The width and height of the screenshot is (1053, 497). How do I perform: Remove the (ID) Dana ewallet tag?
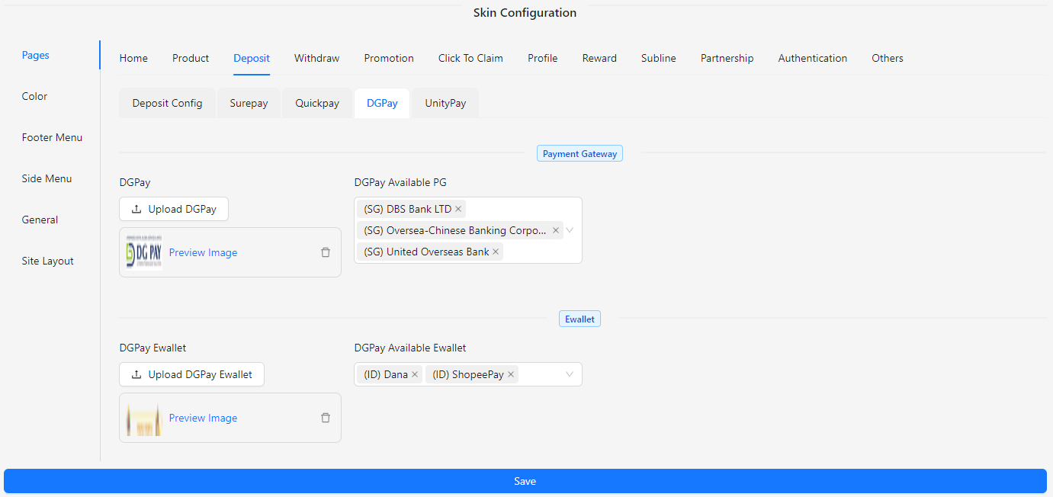414,374
